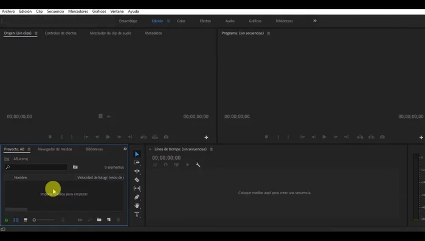Expand workspace overflow chevrons
425x241 pixels.
pos(315,21)
